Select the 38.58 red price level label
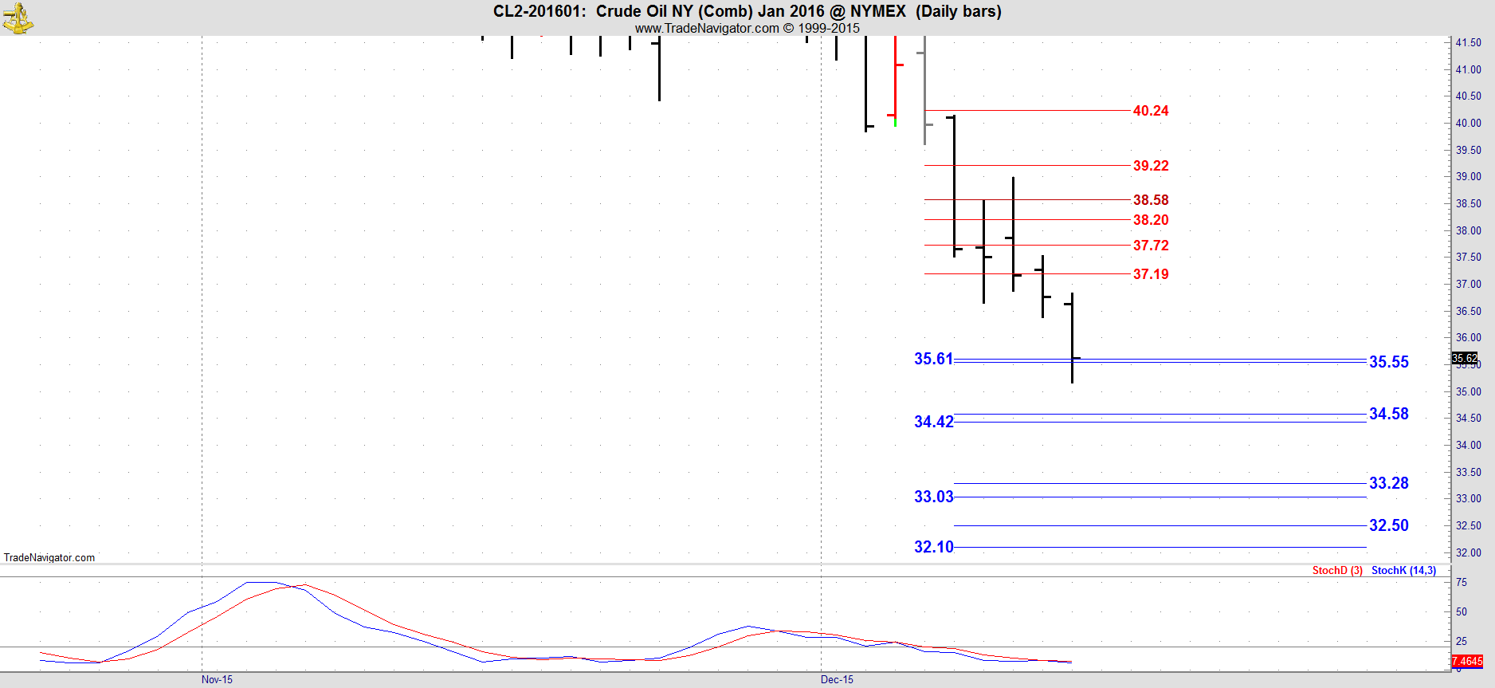Viewport: 1495px width, 688px height. tap(1150, 200)
